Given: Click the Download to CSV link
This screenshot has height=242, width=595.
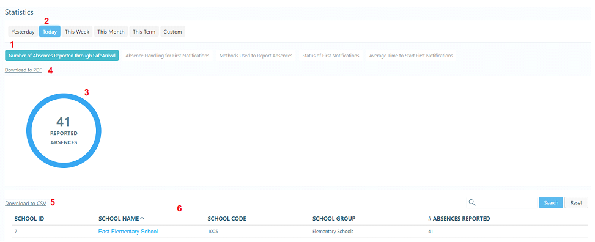Looking at the screenshot, I should click(26, 204).
